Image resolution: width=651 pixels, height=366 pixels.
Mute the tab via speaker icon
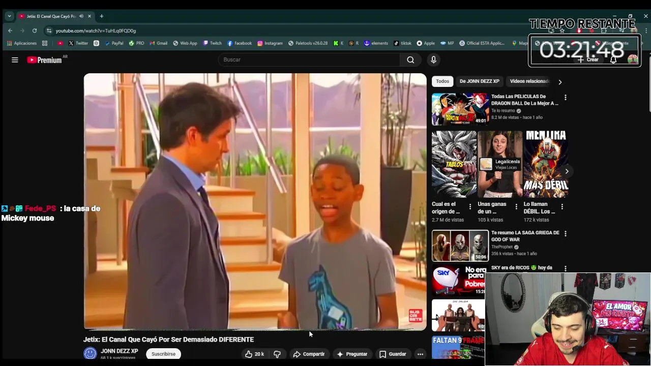click(81, 16)
